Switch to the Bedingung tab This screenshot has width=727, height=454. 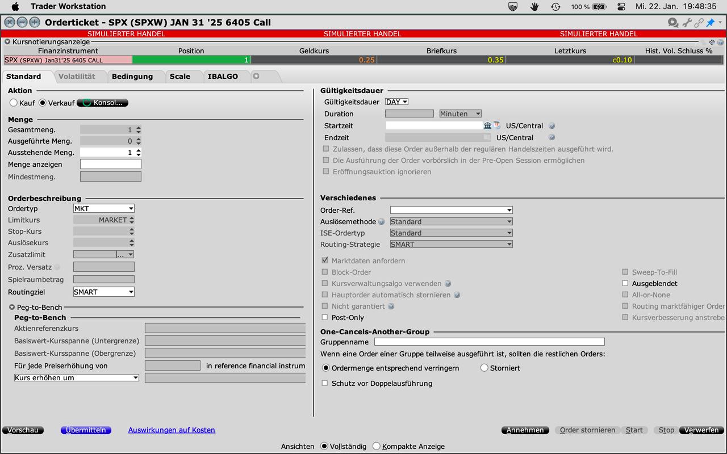click(x=132, y=76)
